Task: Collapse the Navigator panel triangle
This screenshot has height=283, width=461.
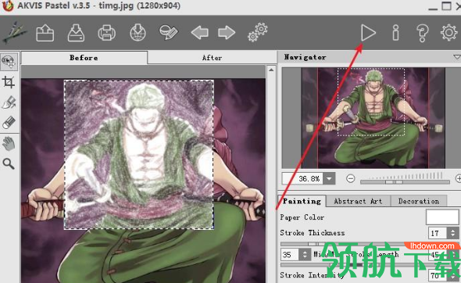Action: [x=456, y=57]
